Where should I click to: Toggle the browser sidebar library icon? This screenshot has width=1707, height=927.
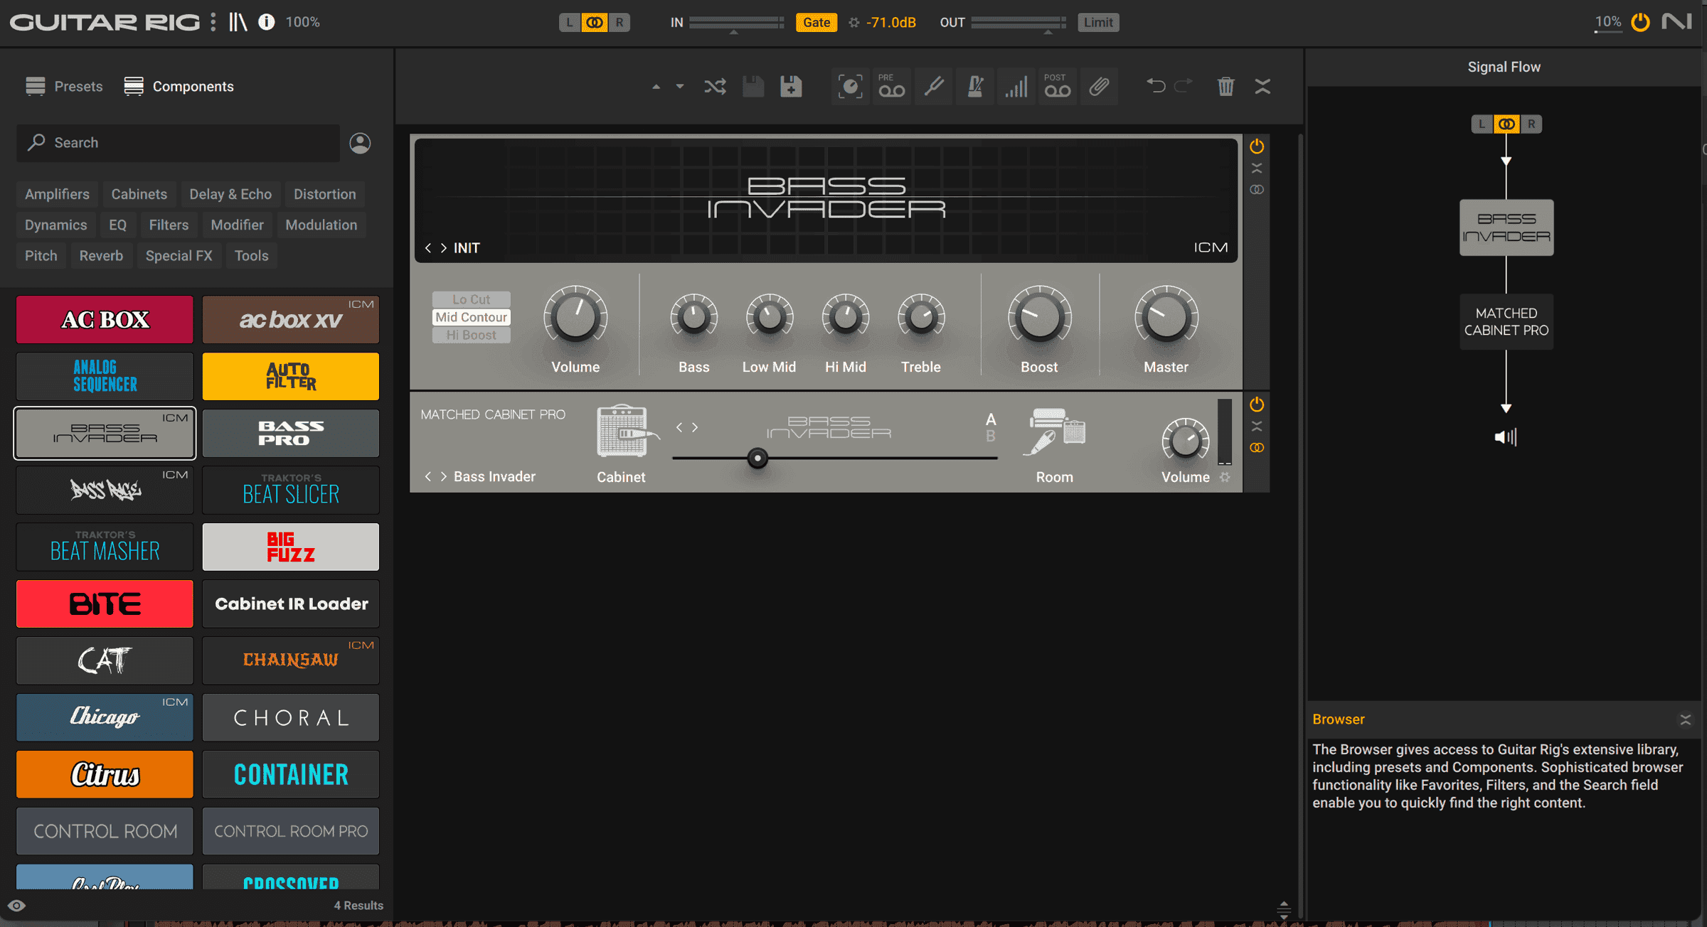click(238, 22)
